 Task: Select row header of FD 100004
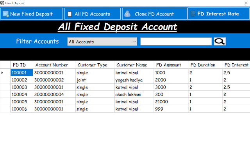(x=5, y=94)
